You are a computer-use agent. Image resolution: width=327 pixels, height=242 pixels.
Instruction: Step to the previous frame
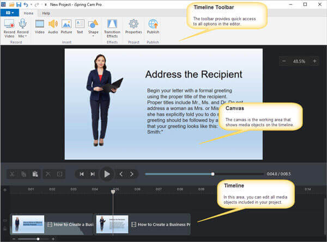point(121,174)
